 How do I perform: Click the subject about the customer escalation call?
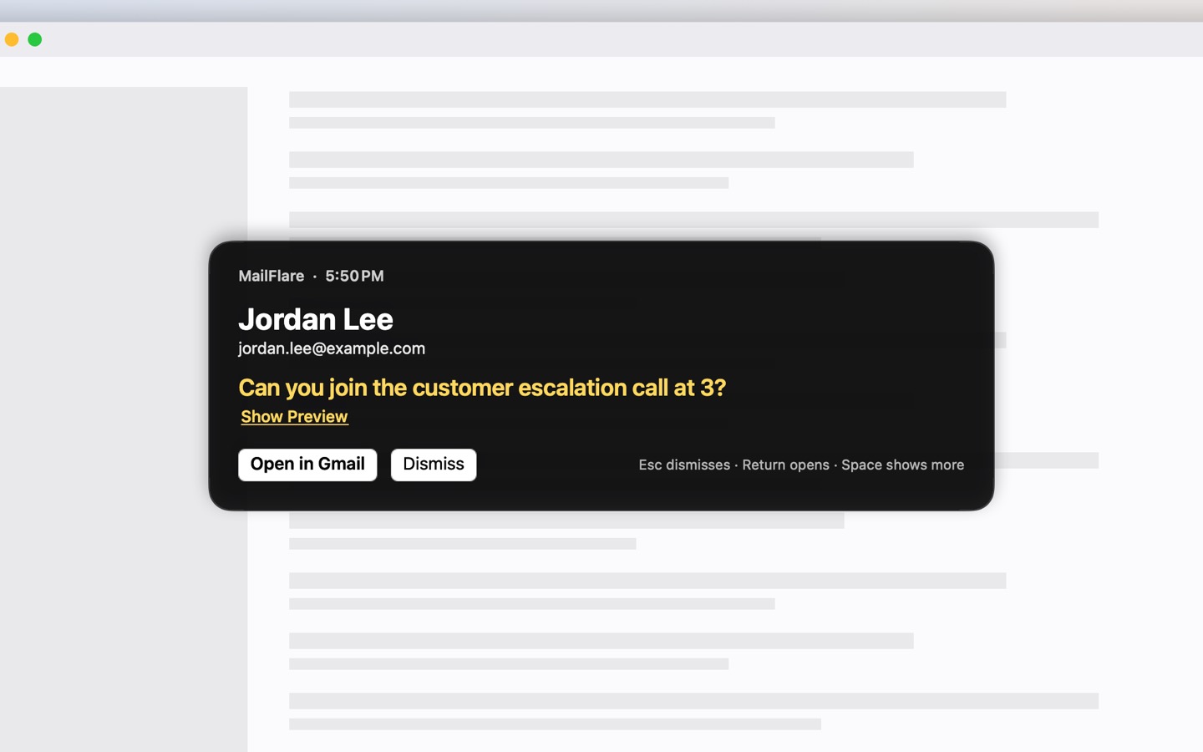(x=482, y=388)
